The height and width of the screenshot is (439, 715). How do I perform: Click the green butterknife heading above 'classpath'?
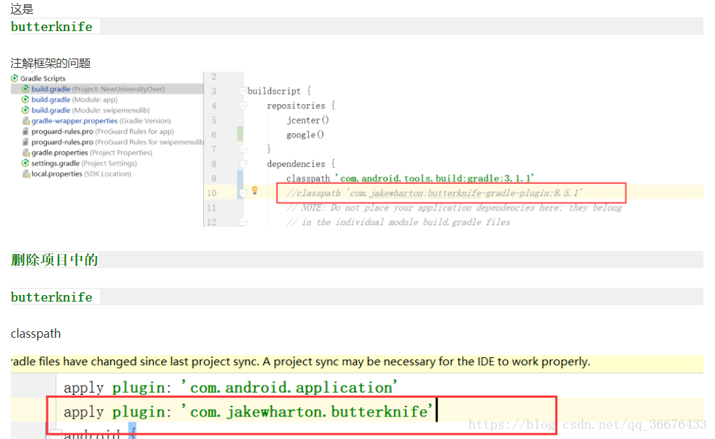point(51,297)
